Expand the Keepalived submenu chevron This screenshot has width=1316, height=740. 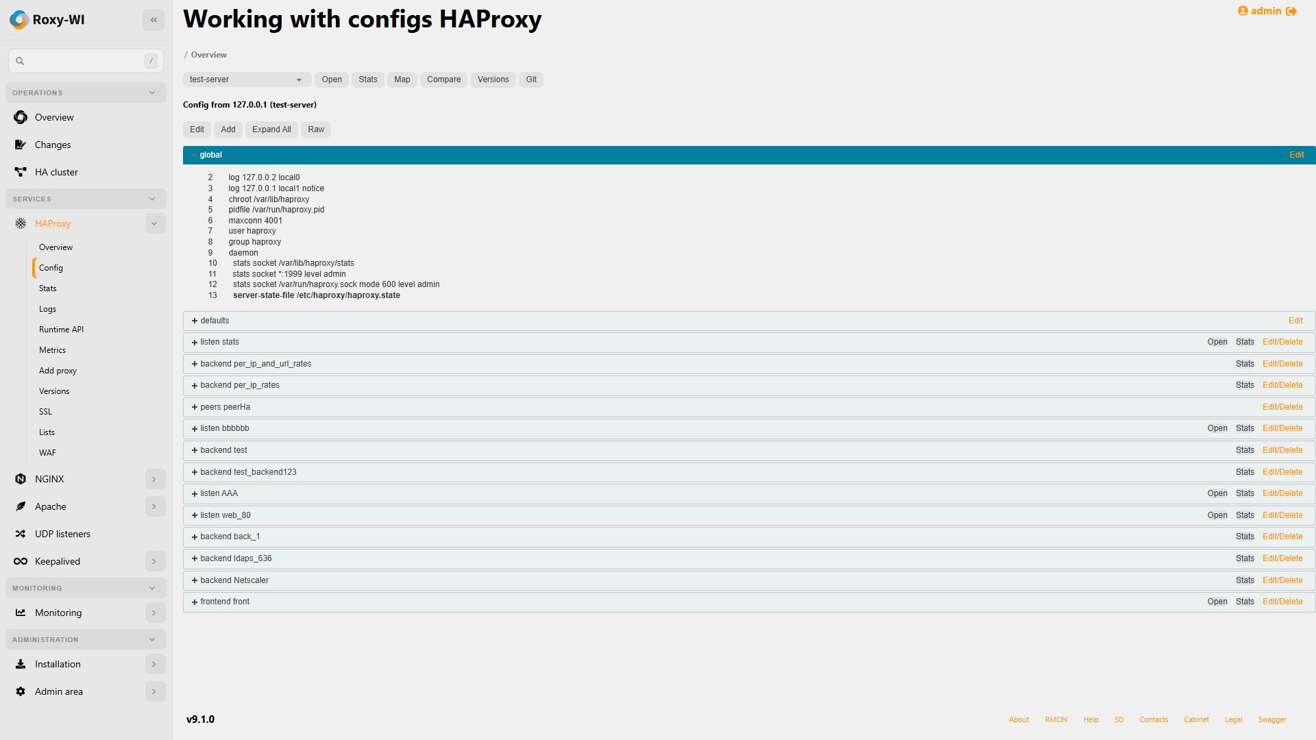pyautogui.click(x=155, y=561)
